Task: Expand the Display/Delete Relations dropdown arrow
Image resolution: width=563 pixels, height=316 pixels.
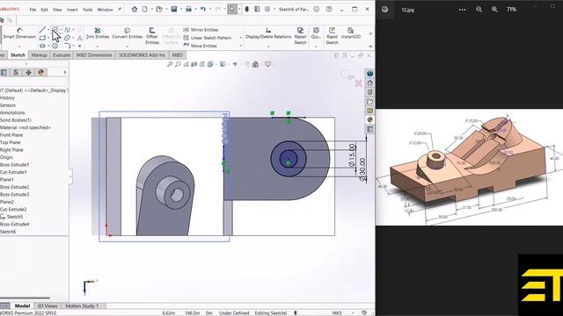Action: coord(267,47)
